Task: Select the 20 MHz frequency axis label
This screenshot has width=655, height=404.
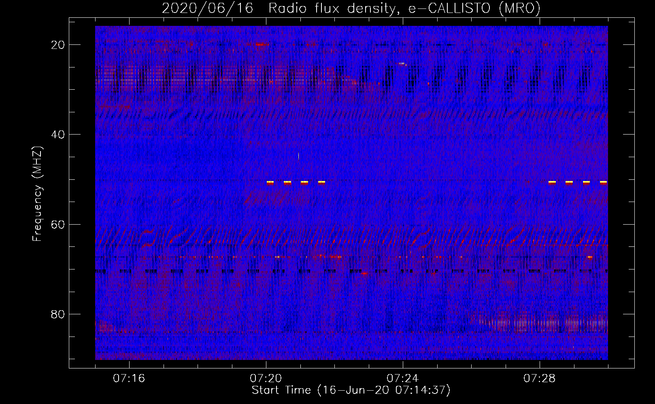Action: pyautogui.click(x=58, y=45)
